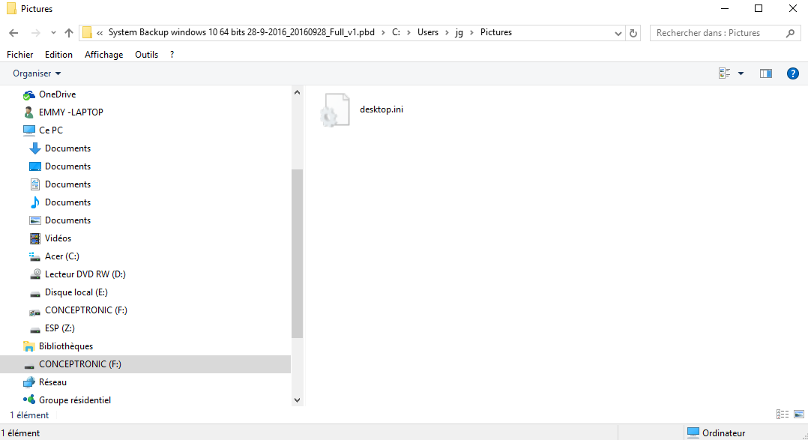Click the blue help icon
Viewport: 808px width, 440px height.
coord(792,73)
